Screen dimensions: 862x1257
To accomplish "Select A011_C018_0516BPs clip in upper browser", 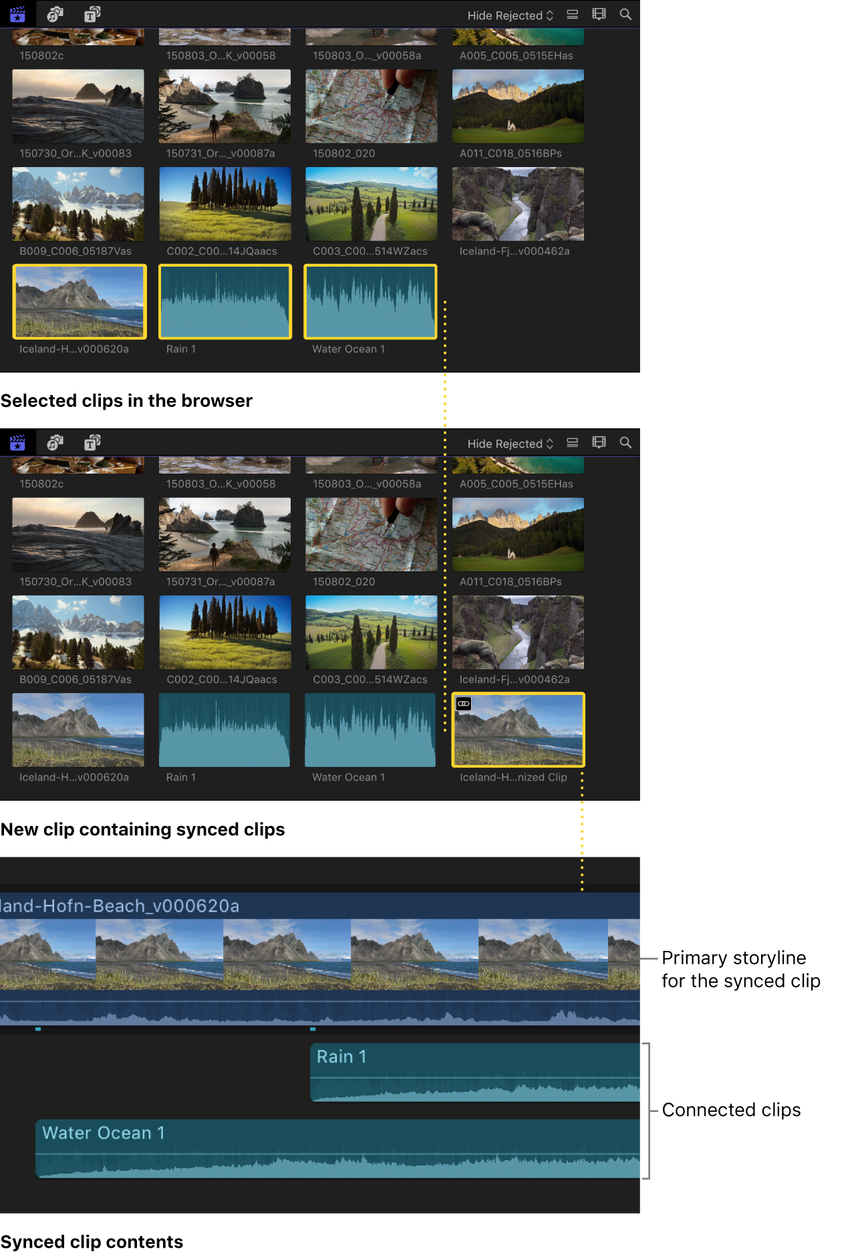I will (x=518, y=106).
